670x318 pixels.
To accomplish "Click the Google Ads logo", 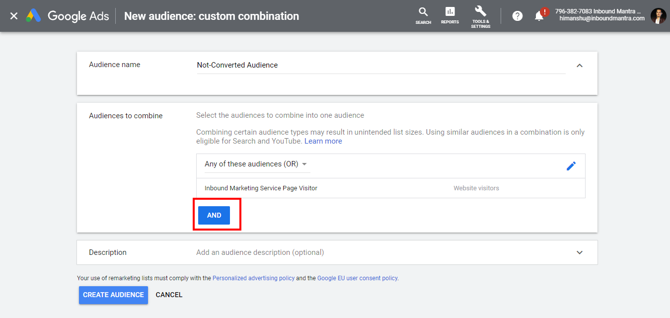I will pyautogui.click(x=69, y=16).
